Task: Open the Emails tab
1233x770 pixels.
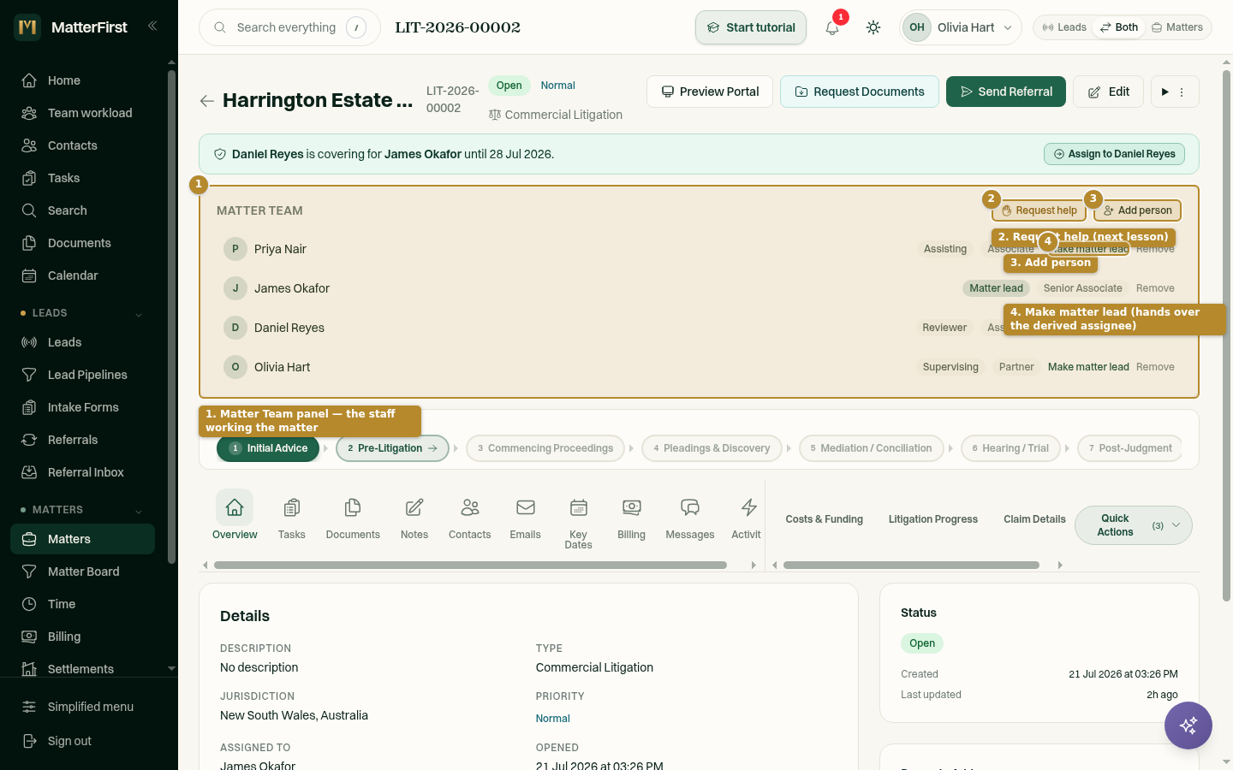Action: click(x=525, y=515)
